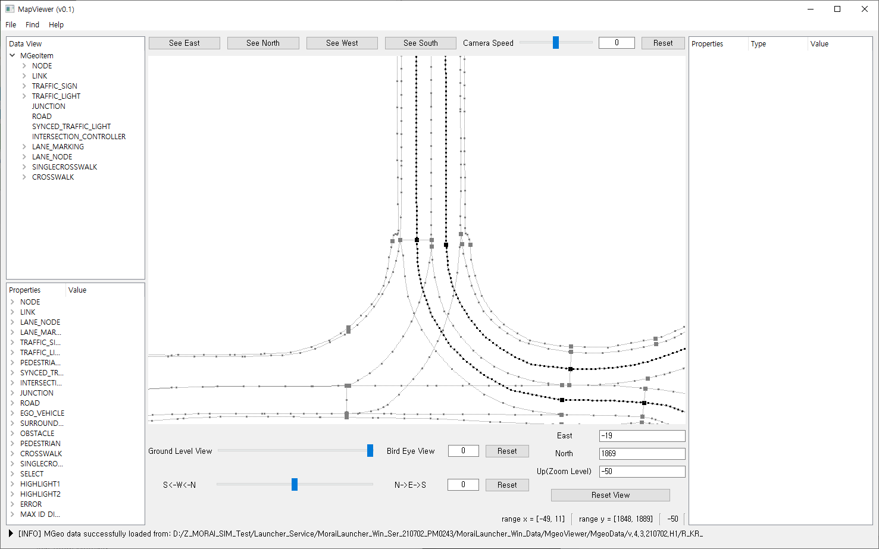Viewport: 879px width, 549px height.
Task: Open the File menu
Action: (x=11, y=24)
